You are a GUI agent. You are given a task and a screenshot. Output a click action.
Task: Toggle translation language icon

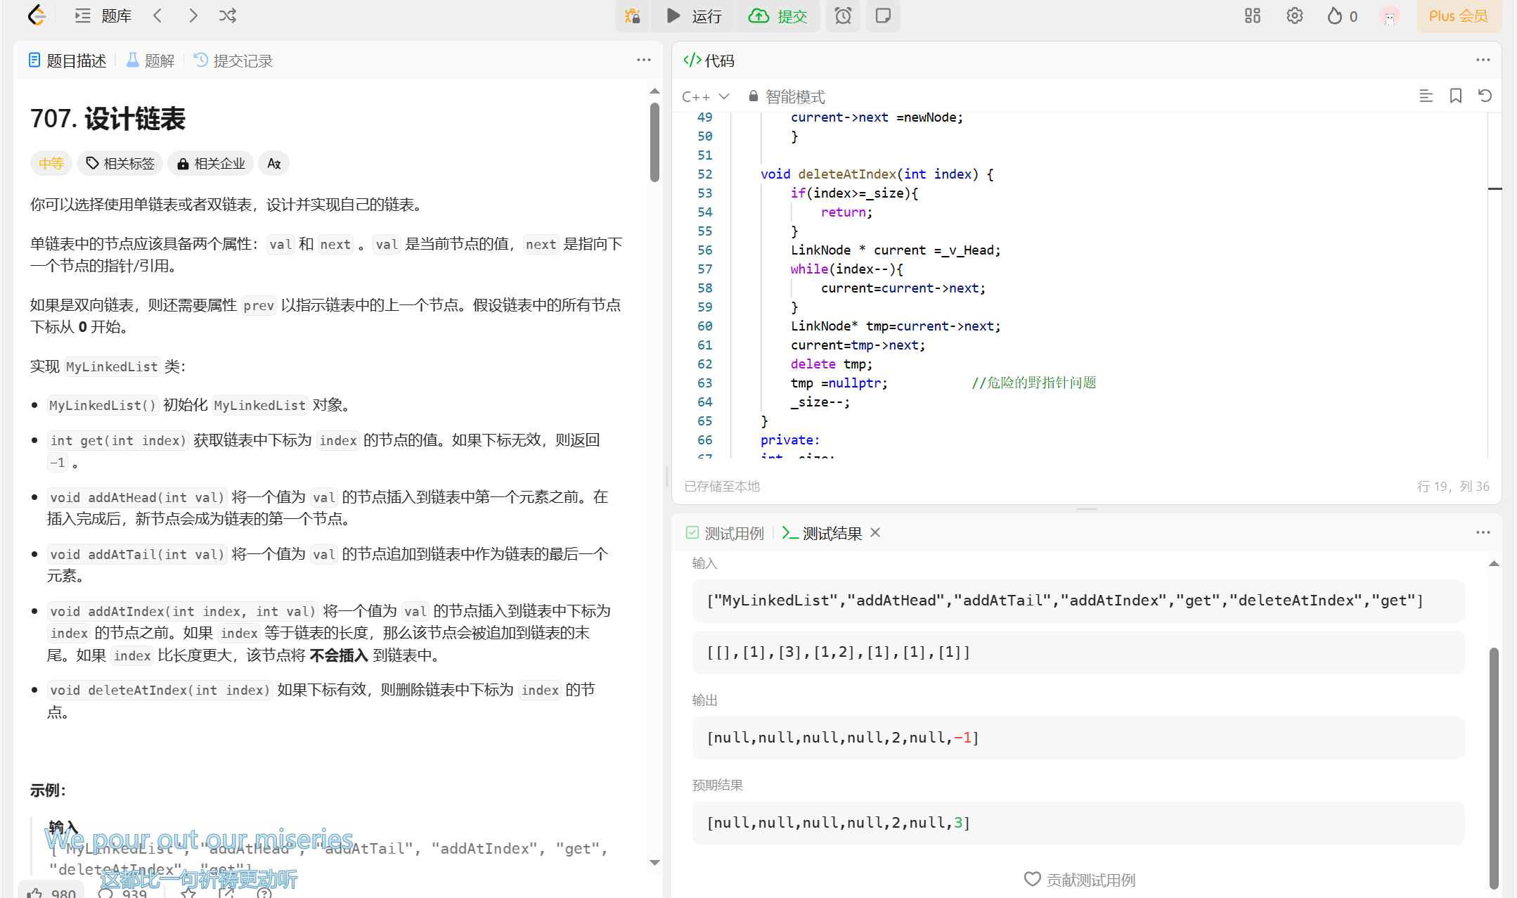[x=274, y=163]
